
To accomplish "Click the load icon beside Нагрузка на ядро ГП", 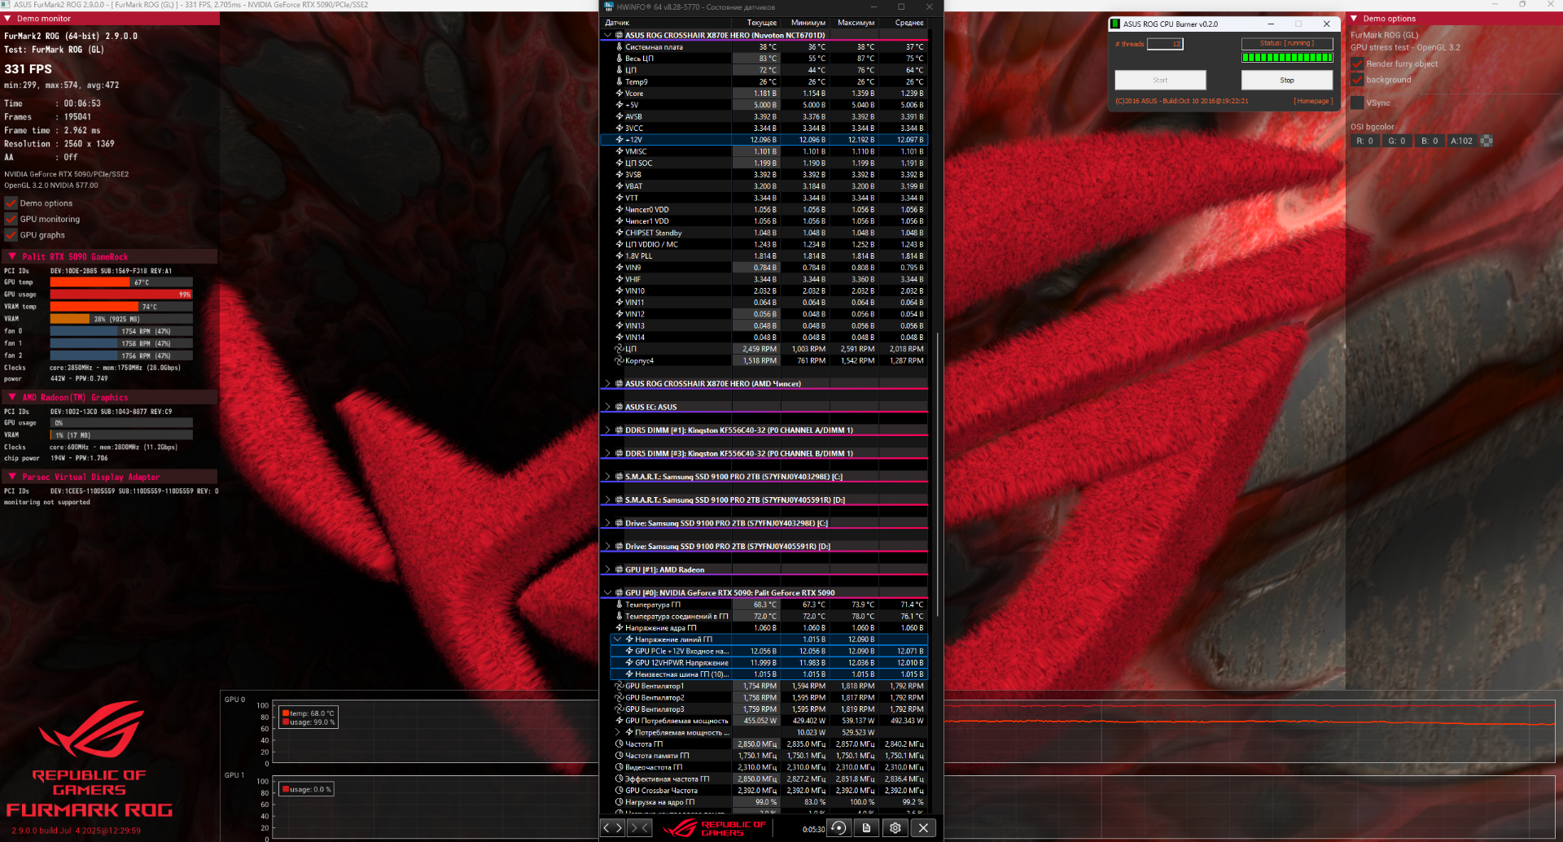I will pyautogui.click(x=620, y=802).
